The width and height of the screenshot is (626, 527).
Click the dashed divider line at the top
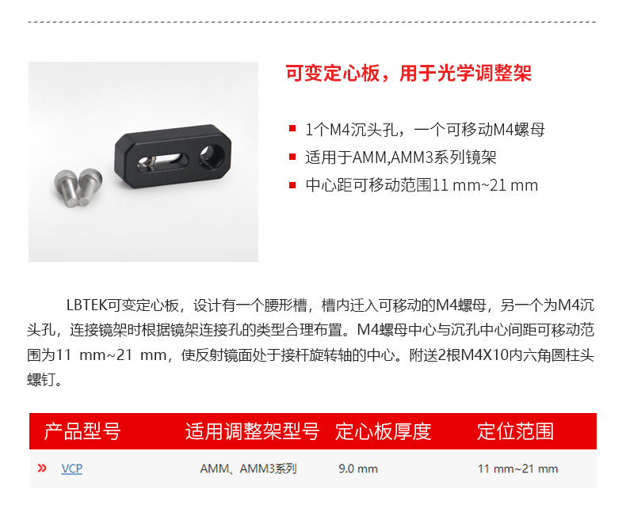tap(312, 22)
